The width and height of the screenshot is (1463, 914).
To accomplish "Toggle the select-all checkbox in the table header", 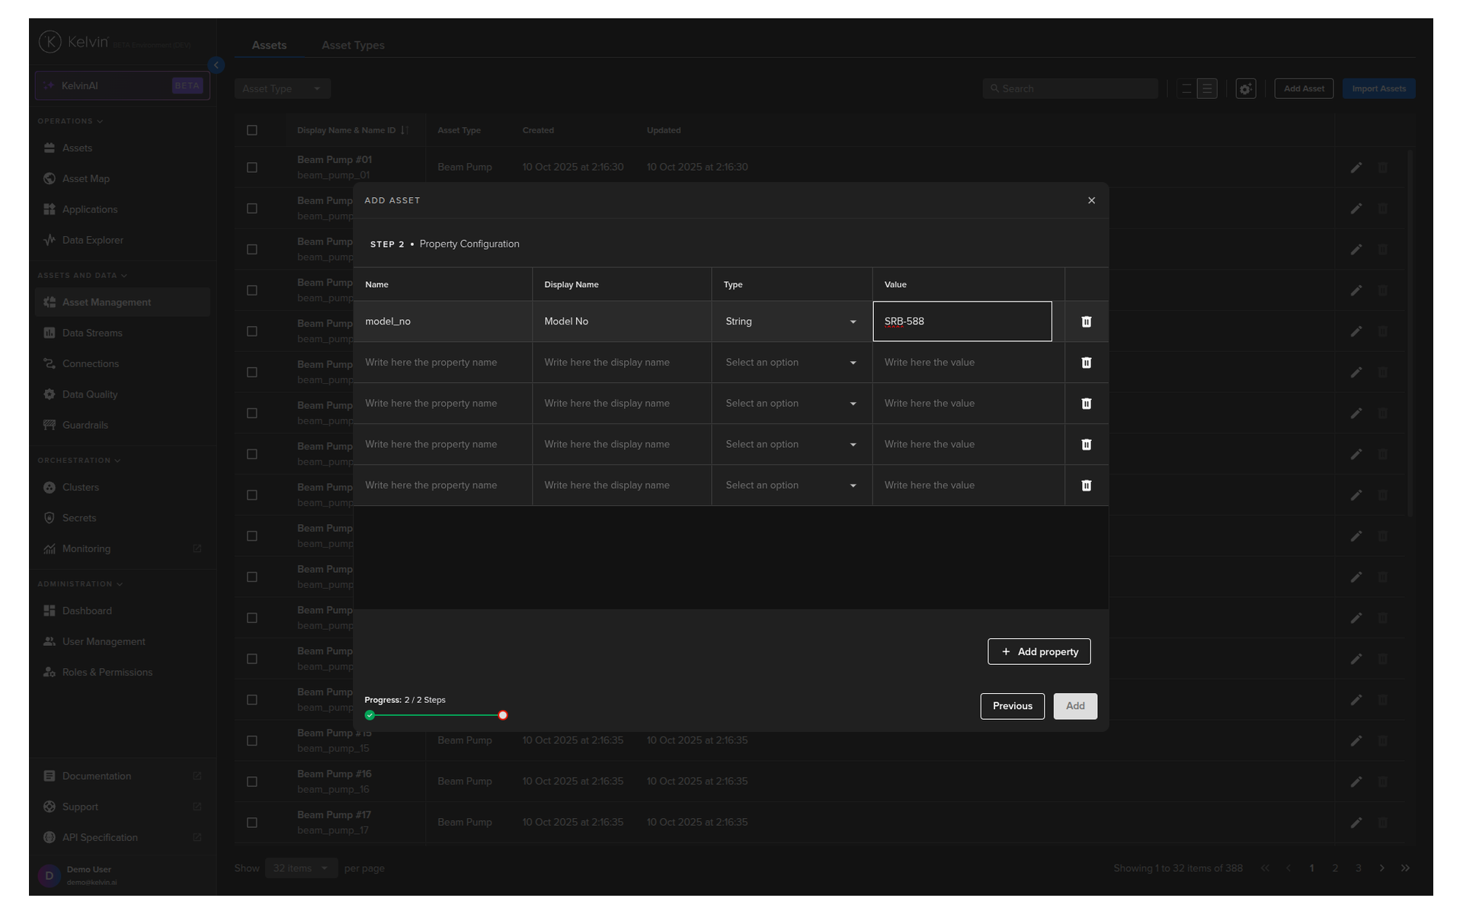I will click(x=252, y=130).
